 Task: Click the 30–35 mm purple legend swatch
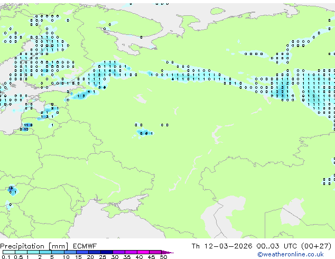tap(119, 252)
